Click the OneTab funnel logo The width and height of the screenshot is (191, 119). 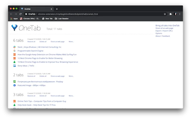click(14, 28)
